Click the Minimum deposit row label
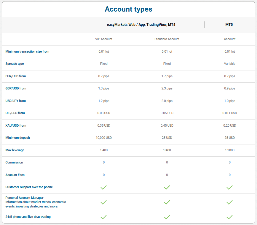Viewport: 257px width, 225px height. pyautogui.click(x=18, y=138)
